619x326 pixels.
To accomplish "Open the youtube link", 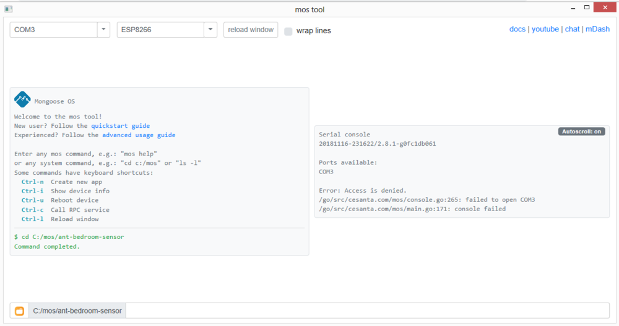I will (x=545, y=29).
